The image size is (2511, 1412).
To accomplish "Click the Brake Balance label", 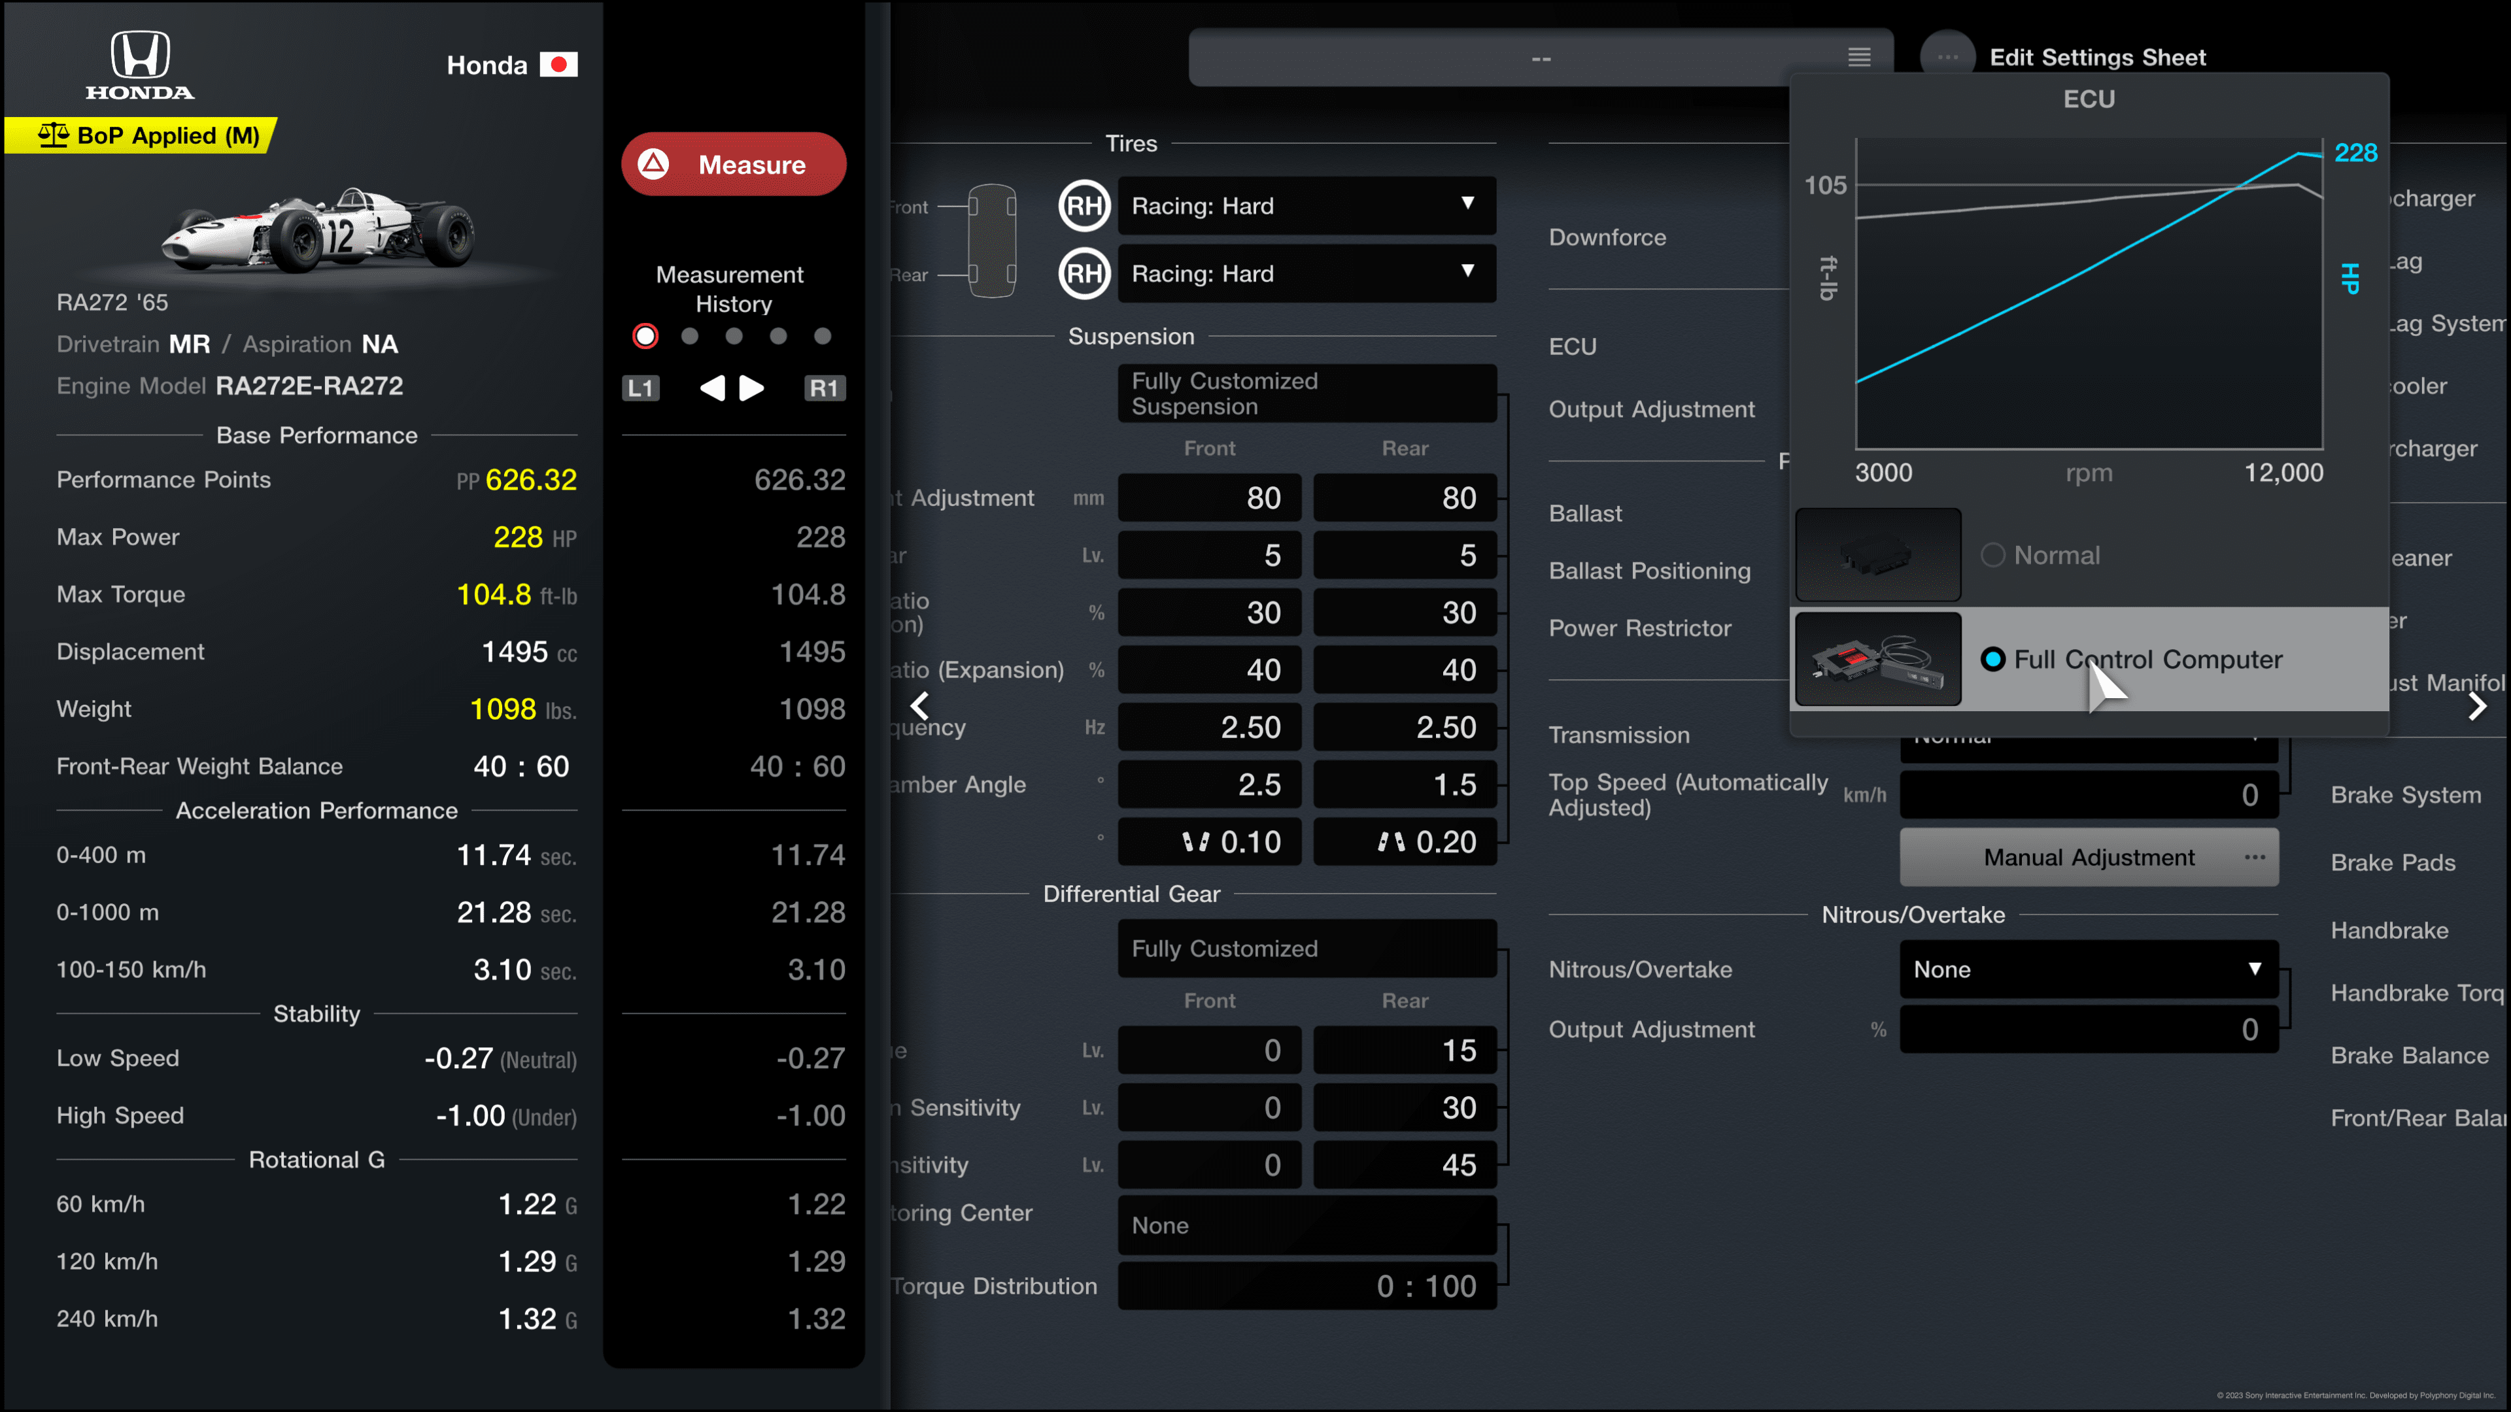I will coord(2410,1055).
